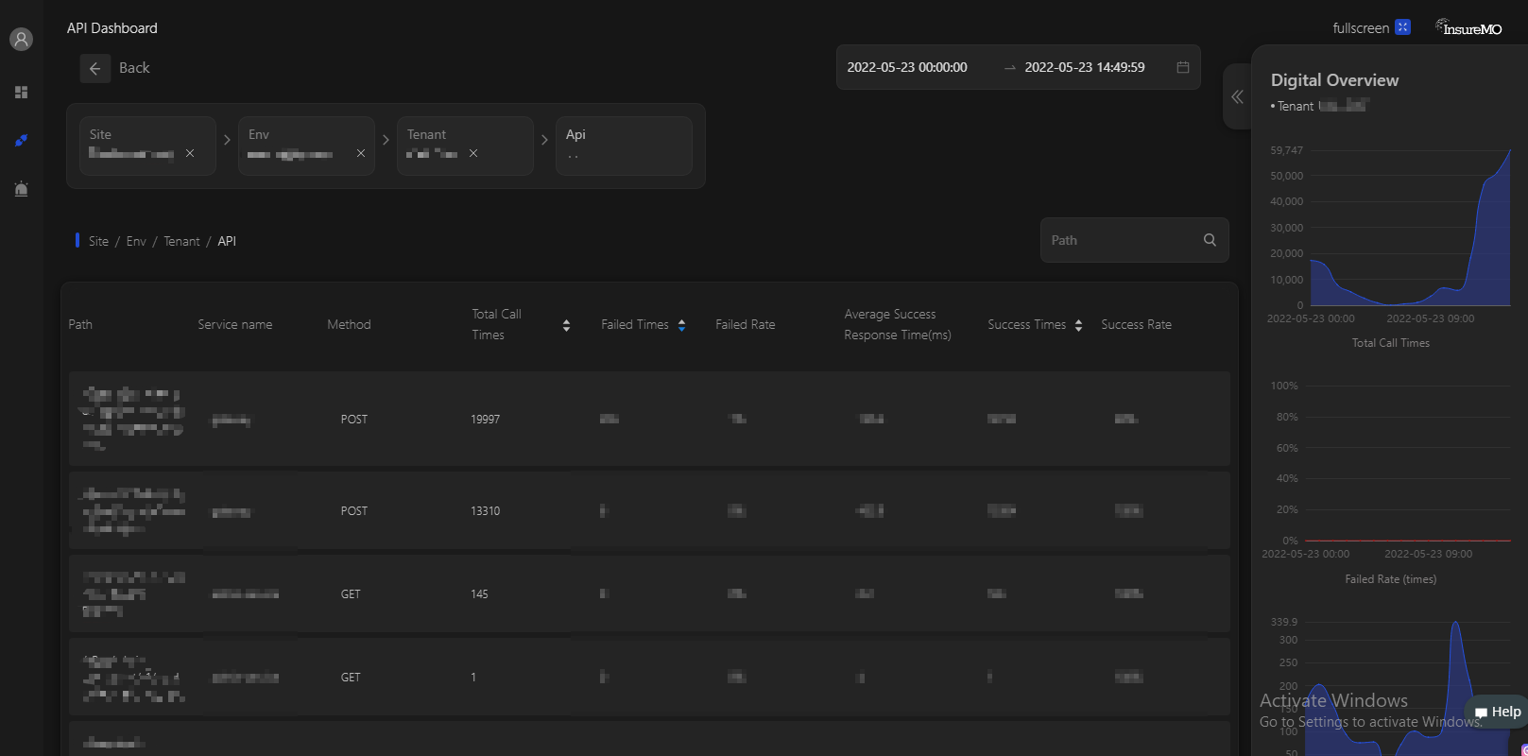Open the calendar date picker icon
This screenshot has width=1528, height=756.
(x=1182, y=67)
